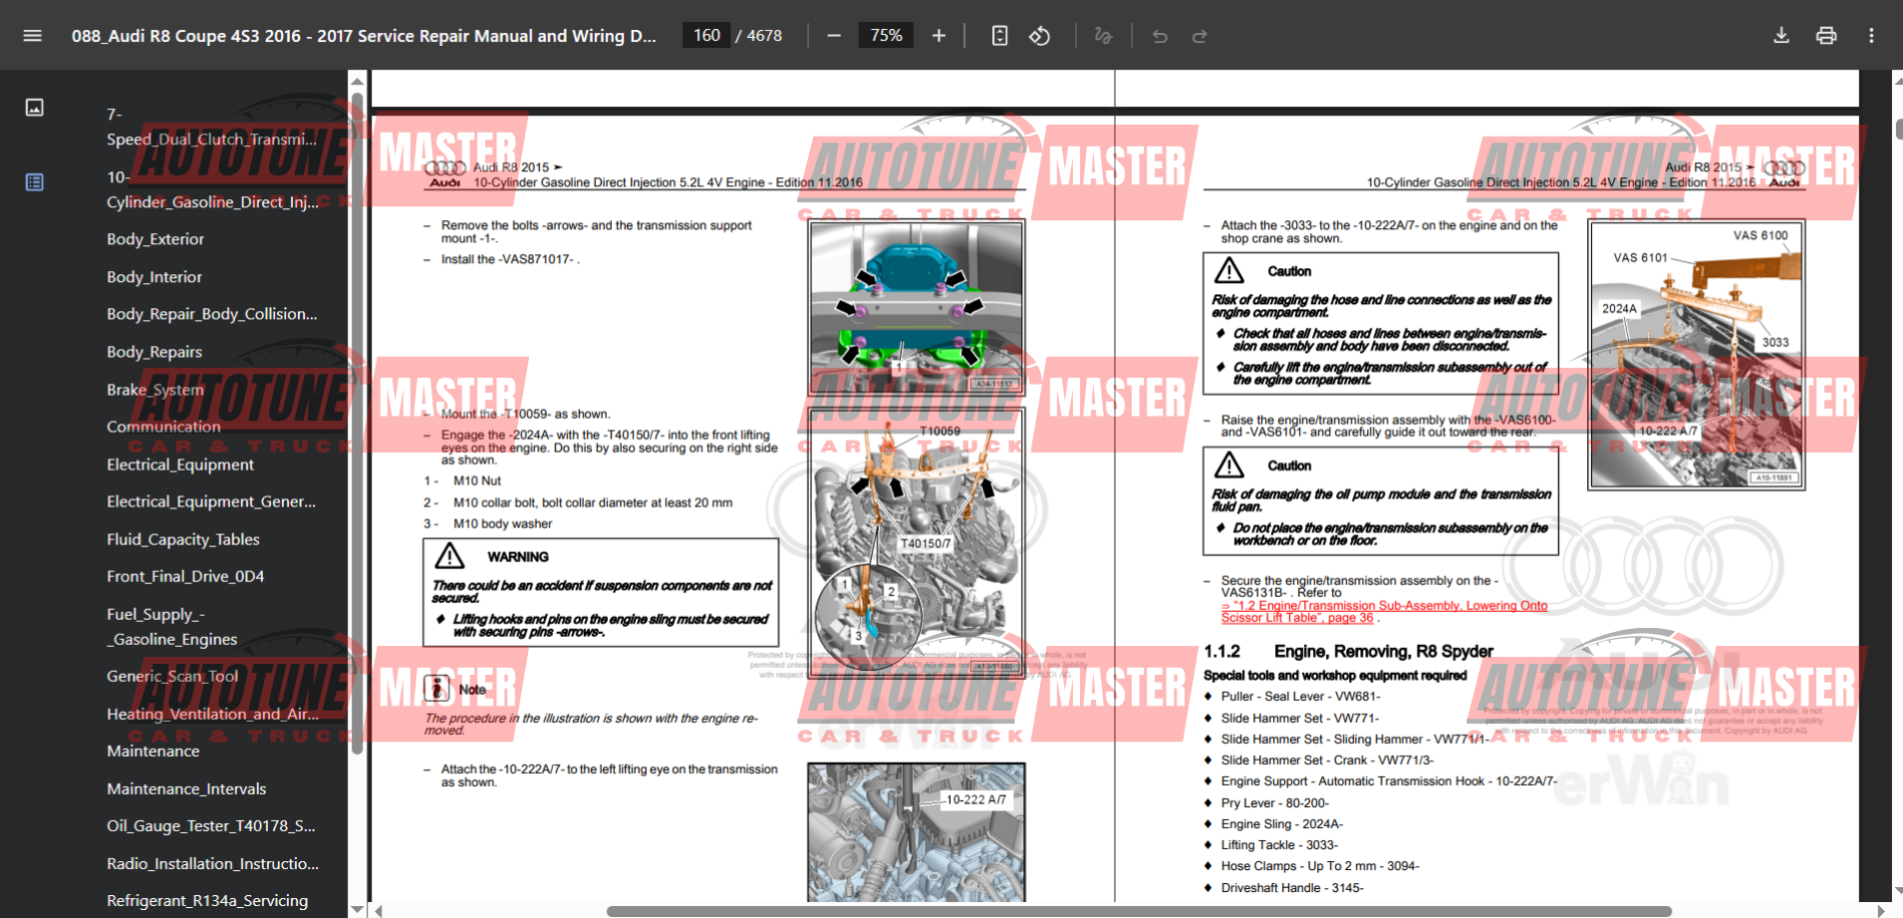This screenshot has width=1903, height=918.
Task: Switch to document outline view
Action: click(35, 182)
